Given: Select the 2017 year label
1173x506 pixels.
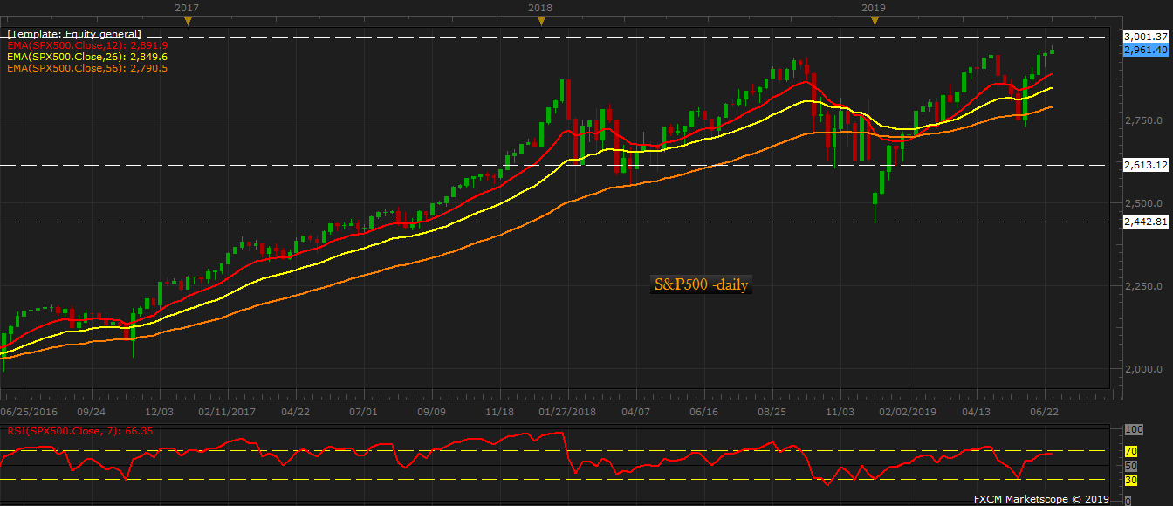Looking at the screenshot, I should [x=186, y=7].
